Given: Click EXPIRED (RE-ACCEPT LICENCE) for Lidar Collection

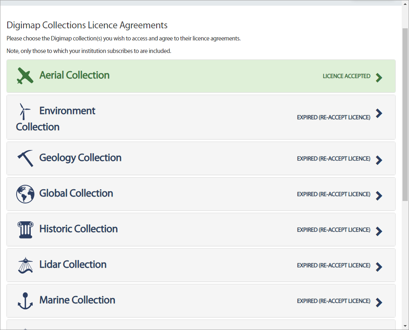Looking at the screenshot, I should tap(334, 265).
